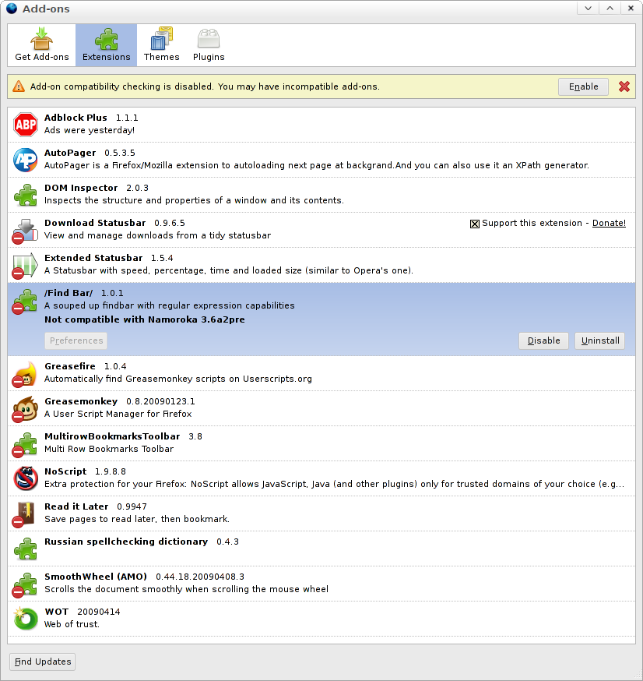Click the Download Statusbar extension icon
The height and width of the screenshot is (681, 643).
[25, 230]
